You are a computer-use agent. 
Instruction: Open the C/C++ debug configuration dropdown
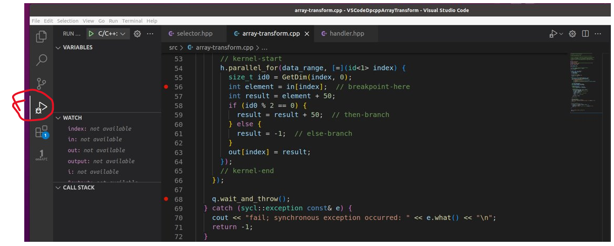coord(112,34)
